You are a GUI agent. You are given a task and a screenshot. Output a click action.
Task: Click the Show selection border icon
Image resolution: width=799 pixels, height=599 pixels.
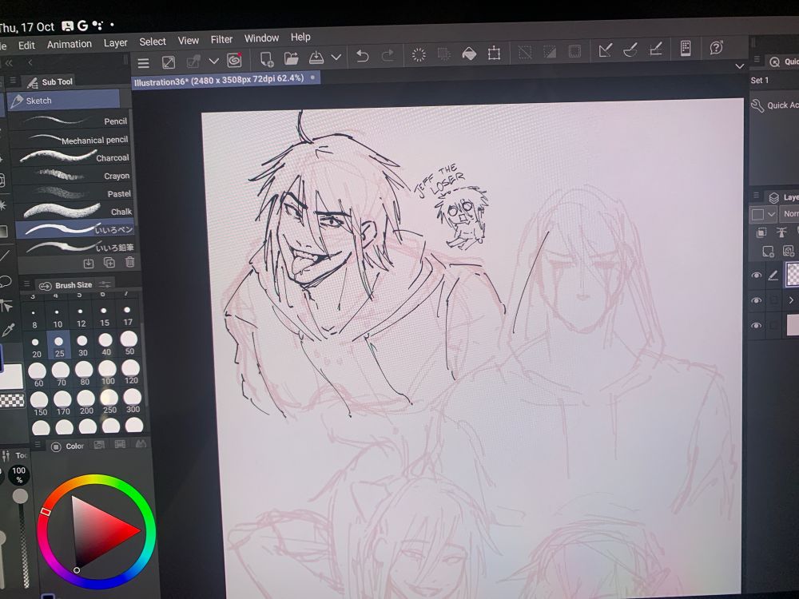click(x=574, y=51)
